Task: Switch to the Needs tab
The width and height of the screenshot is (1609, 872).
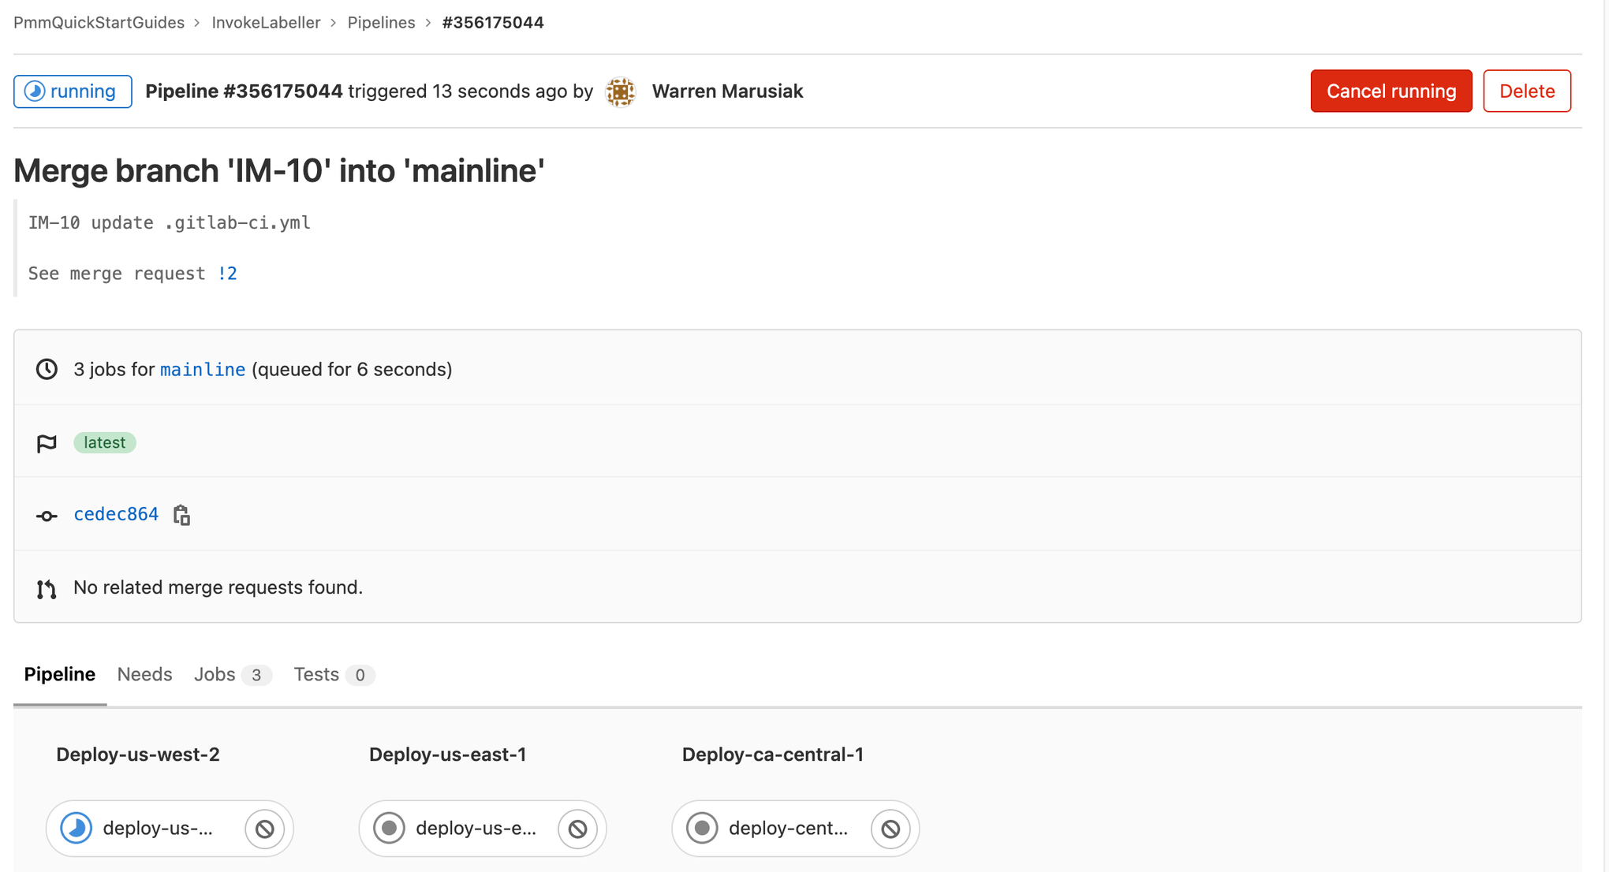Action: 144,674
